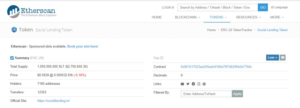Image resolution: width=300 pixels, height=108 pixels.
Task: Click the blue GO search button
Action: pyautogui.click(x=263, y=7)
